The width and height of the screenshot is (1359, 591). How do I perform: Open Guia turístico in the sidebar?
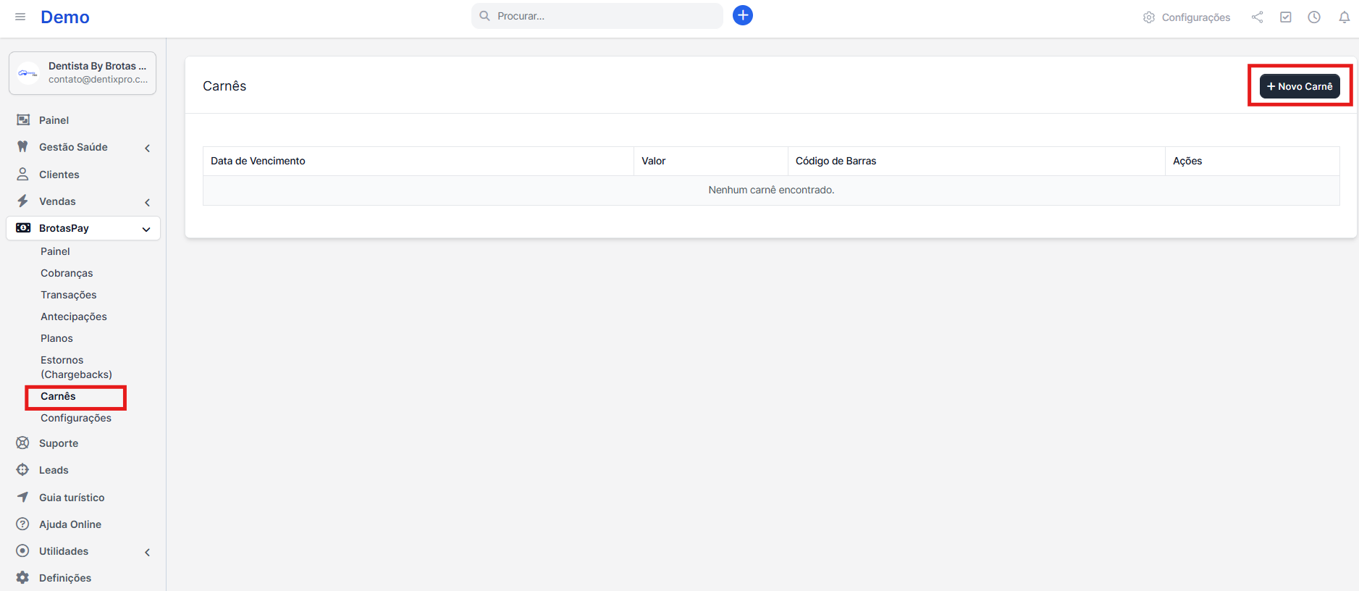pyautogui.click(x=71, y=498)
